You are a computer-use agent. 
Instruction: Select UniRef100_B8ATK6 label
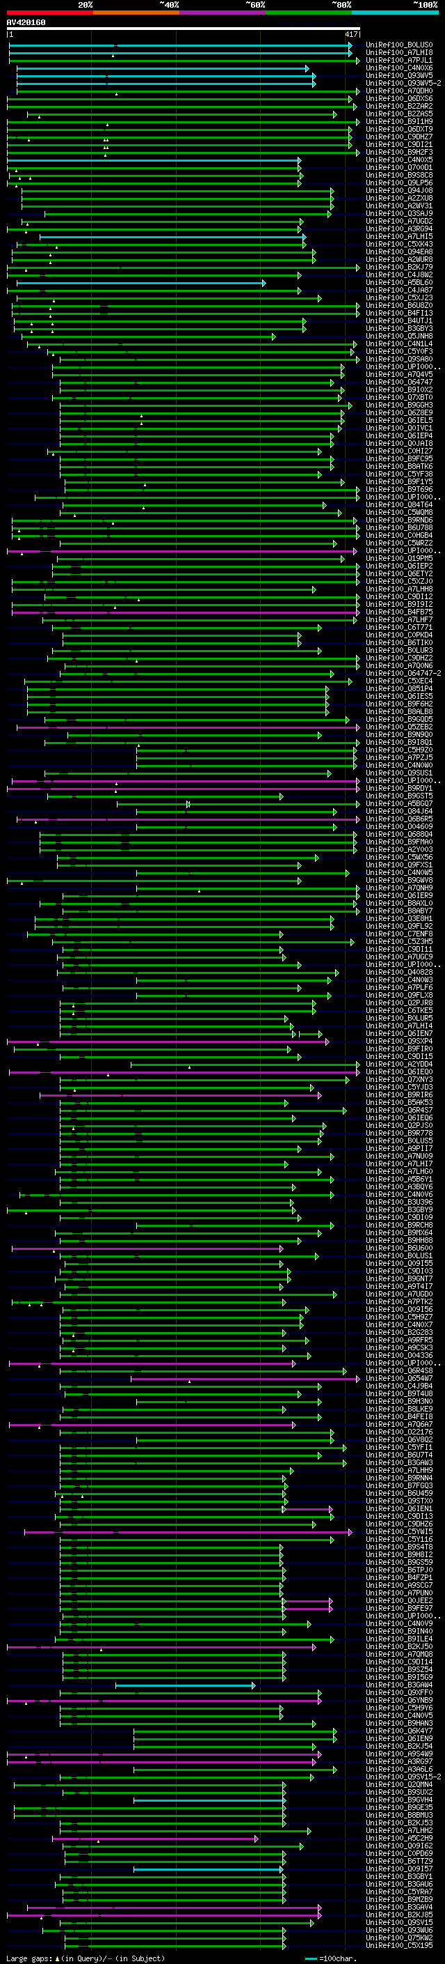click(x=399, y=467)
